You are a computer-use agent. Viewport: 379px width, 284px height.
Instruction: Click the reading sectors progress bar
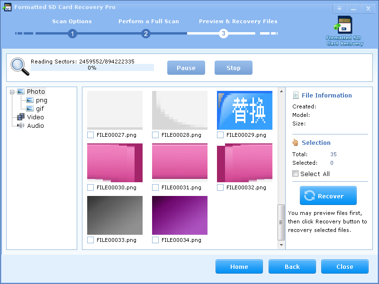92,68
